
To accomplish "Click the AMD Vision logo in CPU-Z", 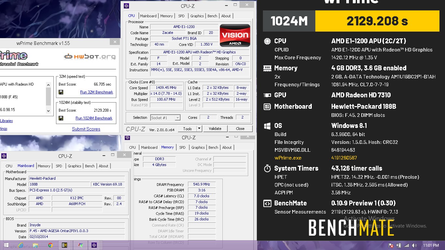I will (235, 35).
